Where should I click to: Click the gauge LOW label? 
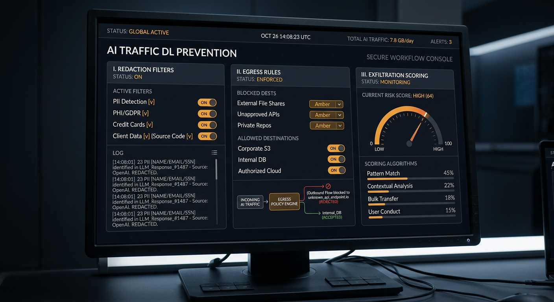379,149
